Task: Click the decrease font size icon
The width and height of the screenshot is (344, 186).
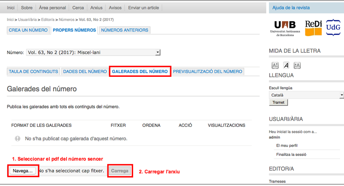Action: tap(275, 65)
